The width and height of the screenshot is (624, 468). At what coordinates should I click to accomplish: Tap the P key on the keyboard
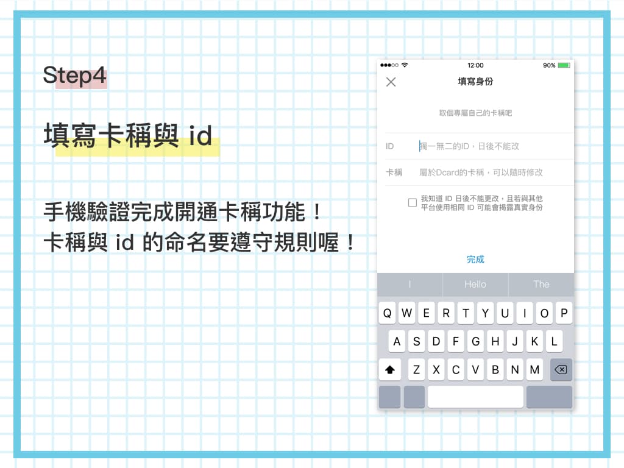pyautogui.click(x=564, y=313)
